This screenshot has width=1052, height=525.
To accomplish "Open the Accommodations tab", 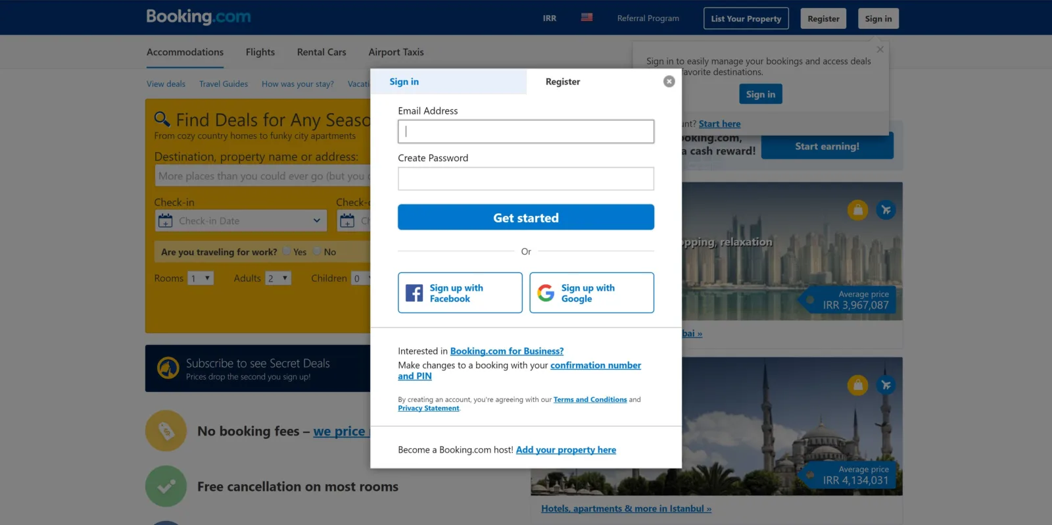I will tap(185, 52).
